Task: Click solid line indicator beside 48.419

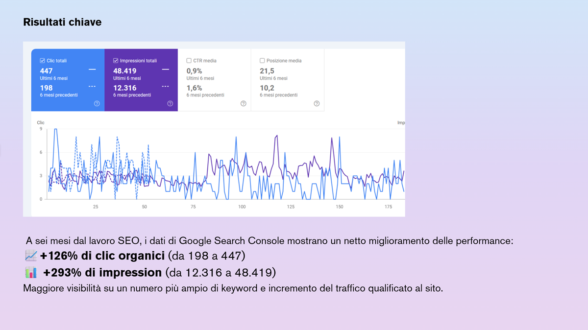Action: (166, 70)
